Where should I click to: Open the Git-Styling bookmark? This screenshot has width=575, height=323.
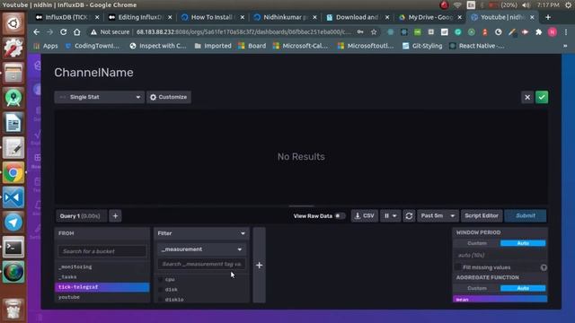[422, 46]
